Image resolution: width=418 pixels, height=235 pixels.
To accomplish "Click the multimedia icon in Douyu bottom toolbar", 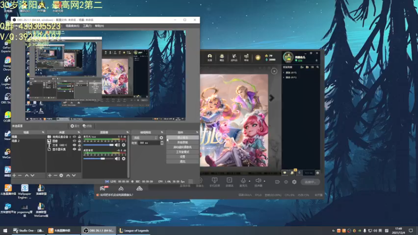I will pos(229,180).
